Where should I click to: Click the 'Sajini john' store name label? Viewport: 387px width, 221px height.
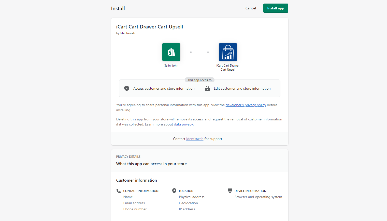(x=171, y=66)
